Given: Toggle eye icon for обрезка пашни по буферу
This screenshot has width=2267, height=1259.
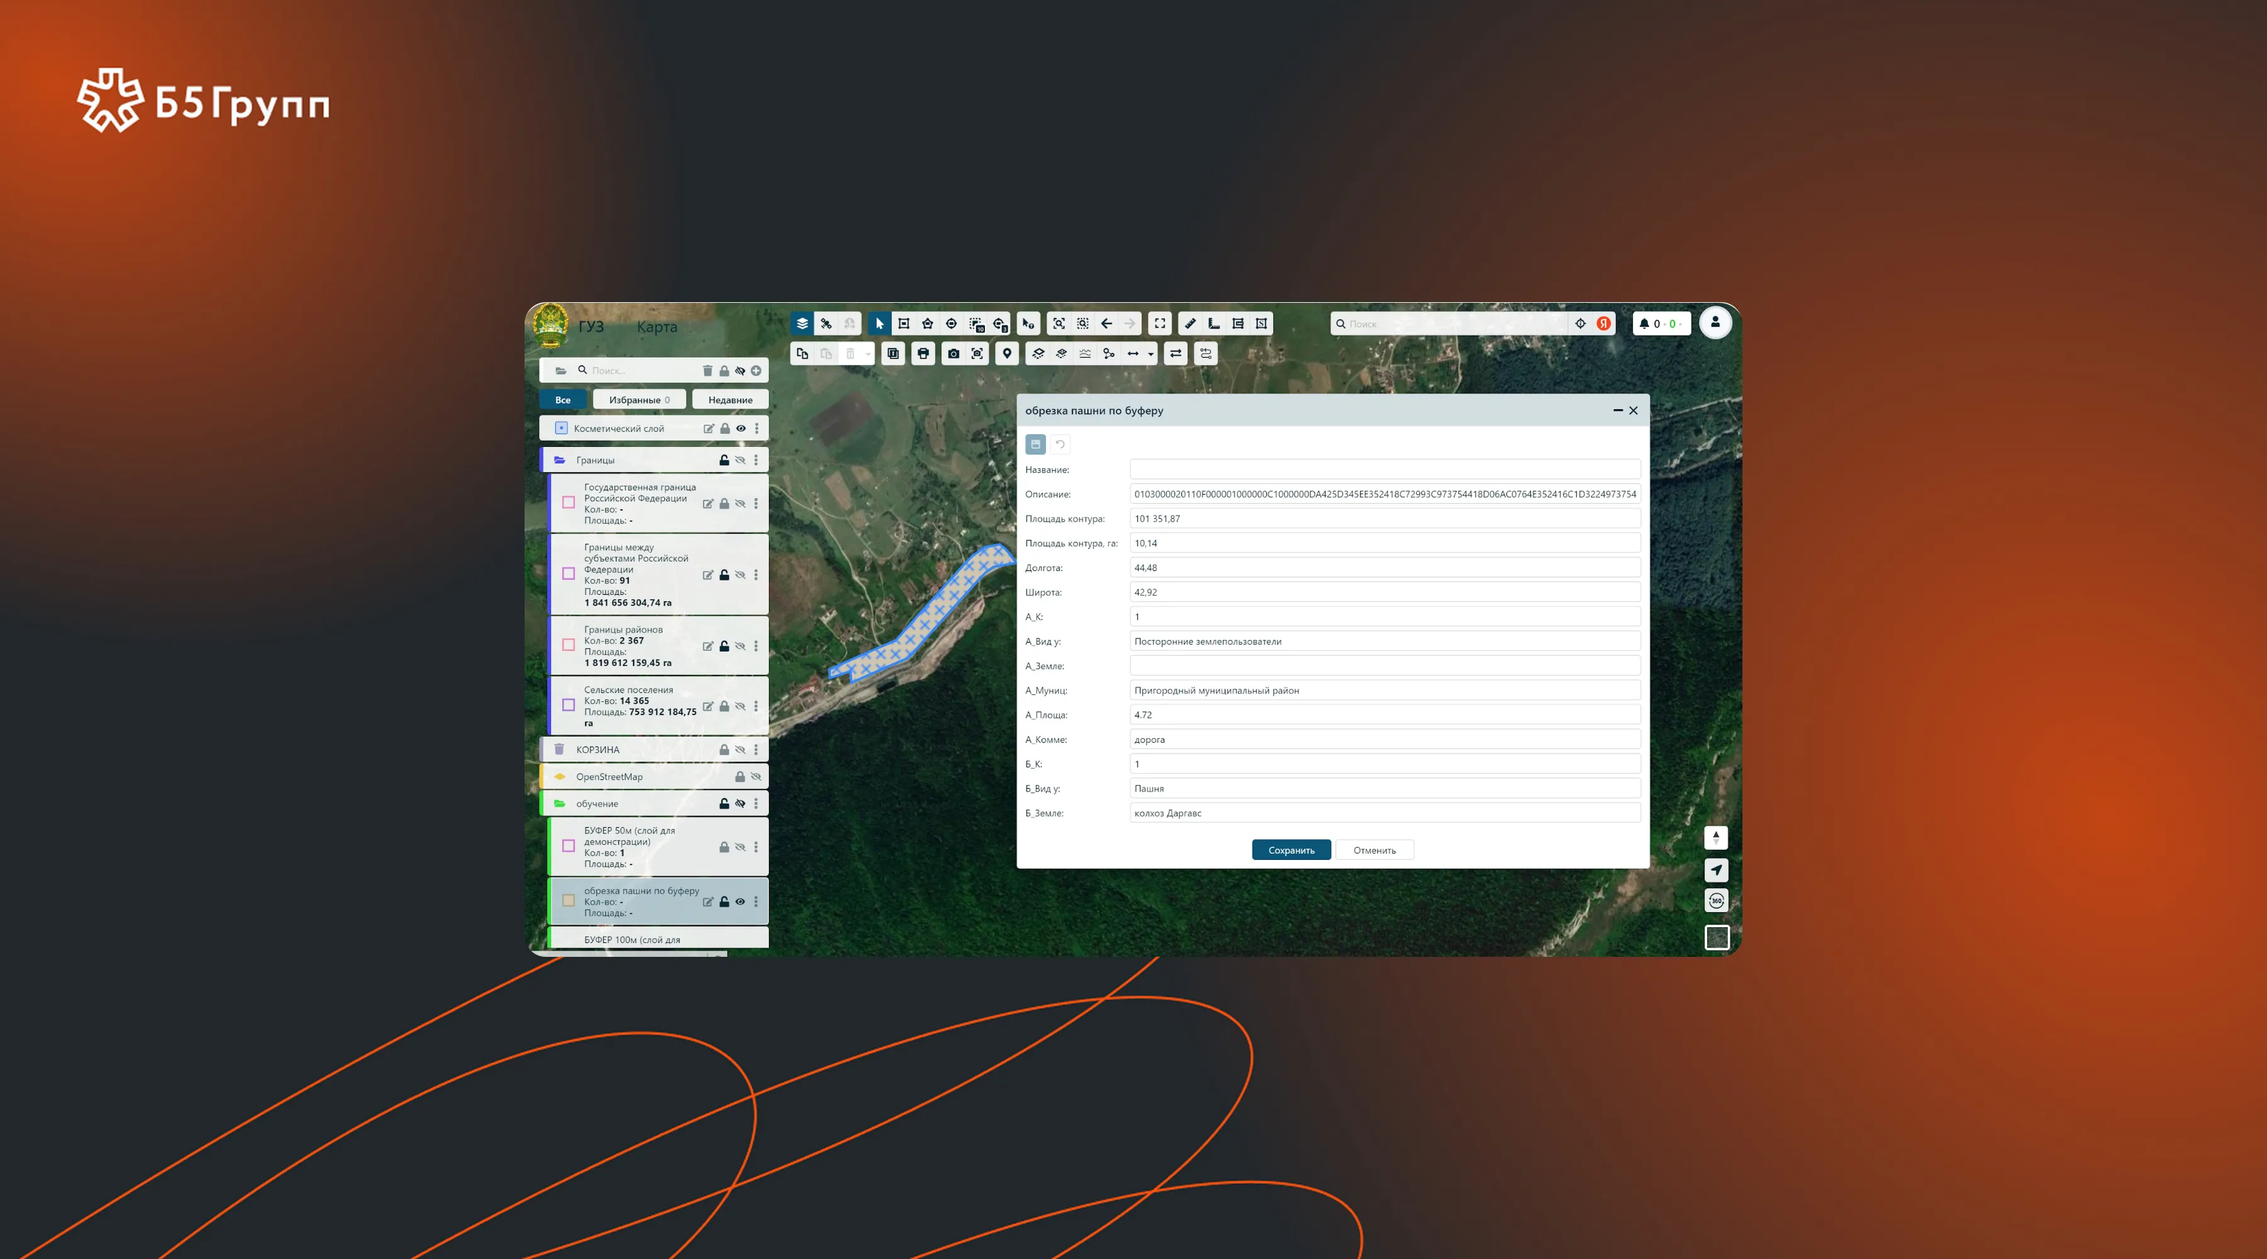Looking at the screenshot, I should (x=740, y=902).
